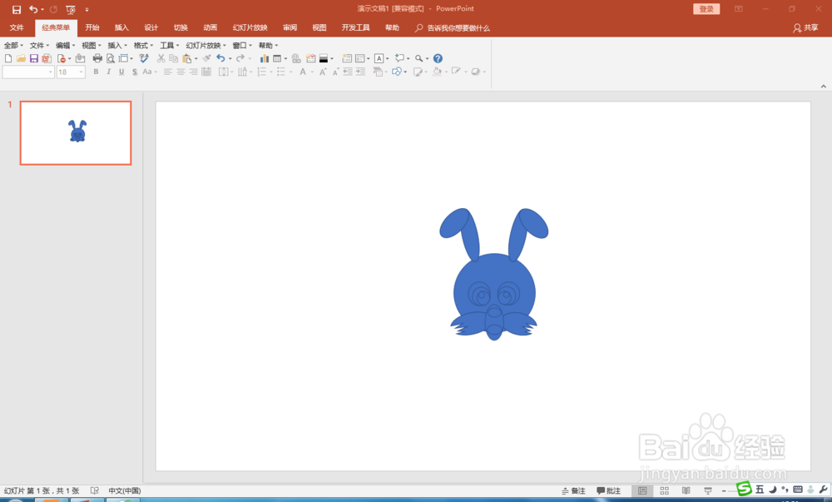Select slide 1 thumbnail in panel
This screenshot has height=502, width=832.
(76, 132)
